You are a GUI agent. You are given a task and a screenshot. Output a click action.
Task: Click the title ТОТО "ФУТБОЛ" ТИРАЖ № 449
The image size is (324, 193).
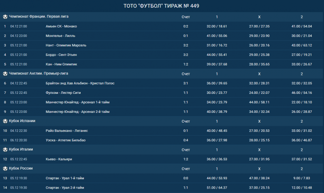pos(161,6)
